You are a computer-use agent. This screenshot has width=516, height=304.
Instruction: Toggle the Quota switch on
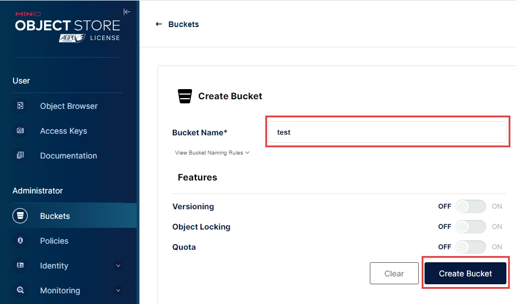pos(471,247)
